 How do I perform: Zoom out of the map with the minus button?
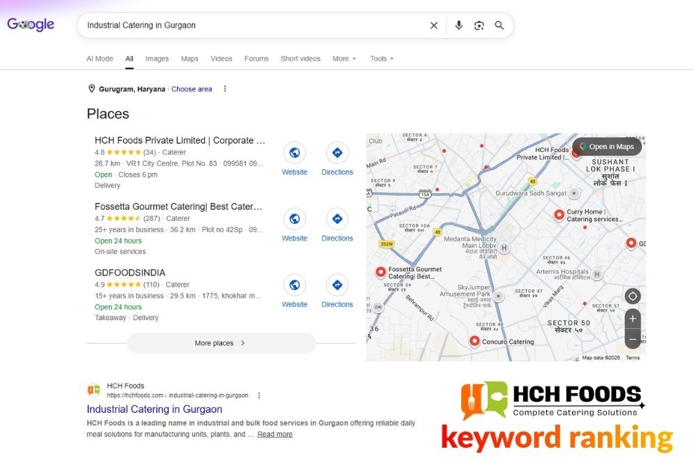(633, 340)
